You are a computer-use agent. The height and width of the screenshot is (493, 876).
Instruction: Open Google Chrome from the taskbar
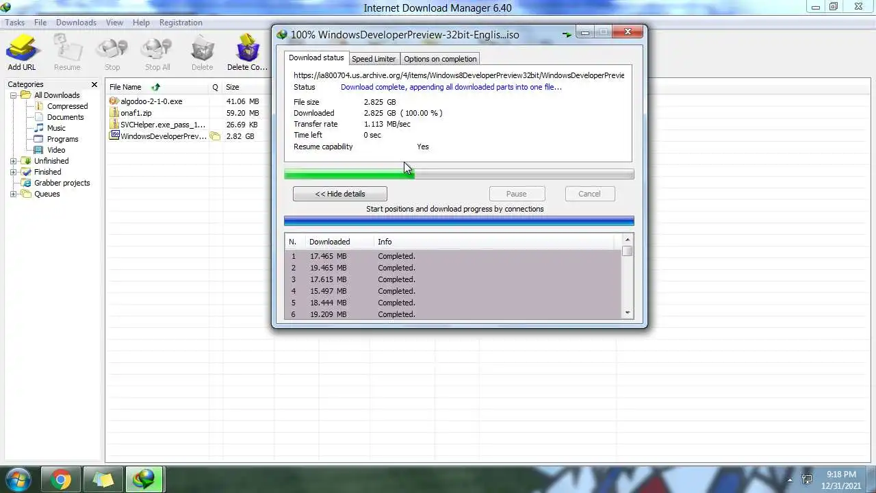click(x=61, y=479)
